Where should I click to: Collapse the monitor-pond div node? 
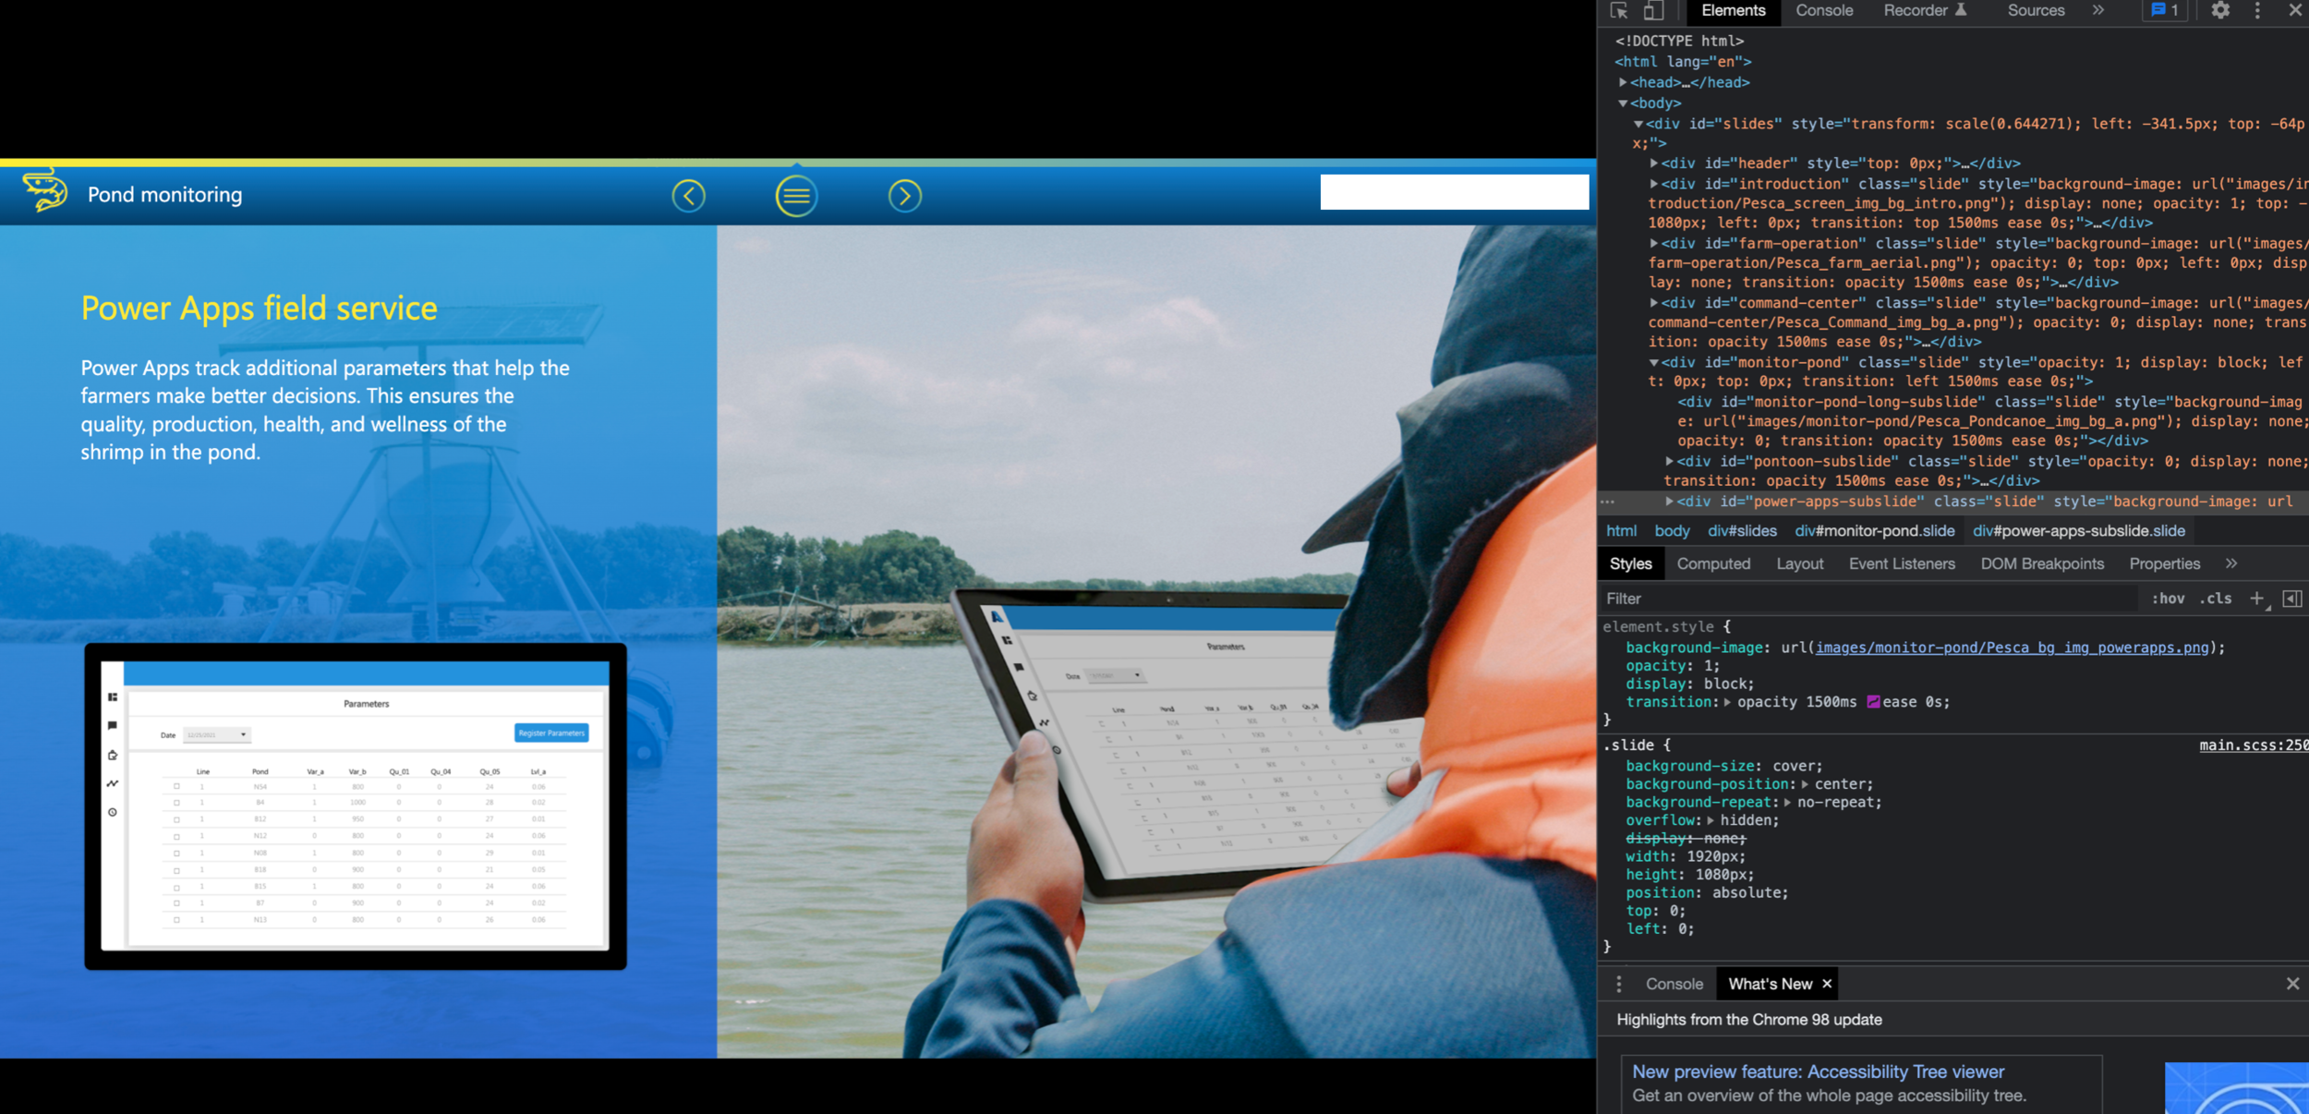coord(1653,362)
